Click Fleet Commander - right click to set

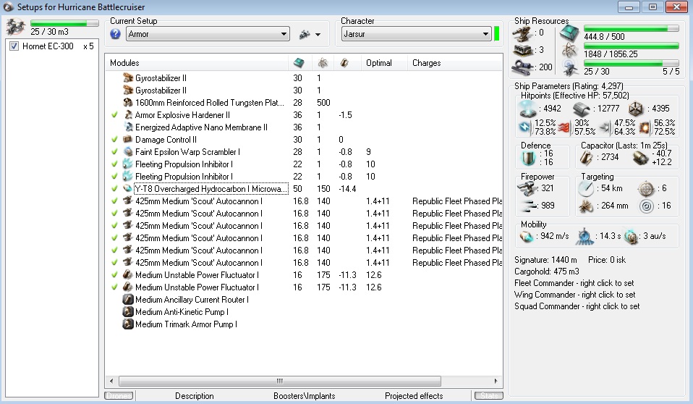click(x=574, y=283)
